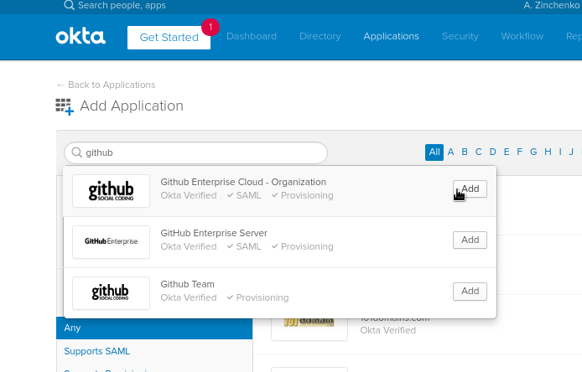Screen dimensions: 582x372
Task: Select the All alphabet filter
Action: pos(434,152)
